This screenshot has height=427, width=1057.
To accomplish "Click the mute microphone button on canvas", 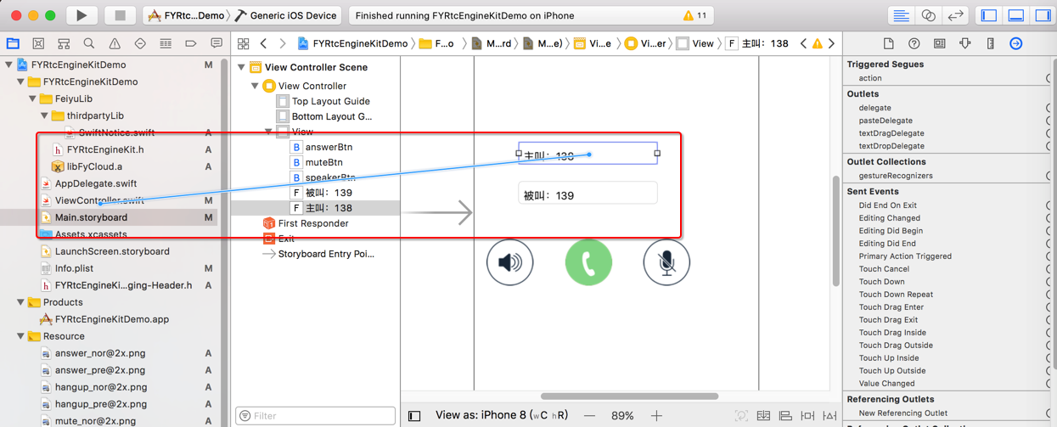I will [x=666, y=262].
